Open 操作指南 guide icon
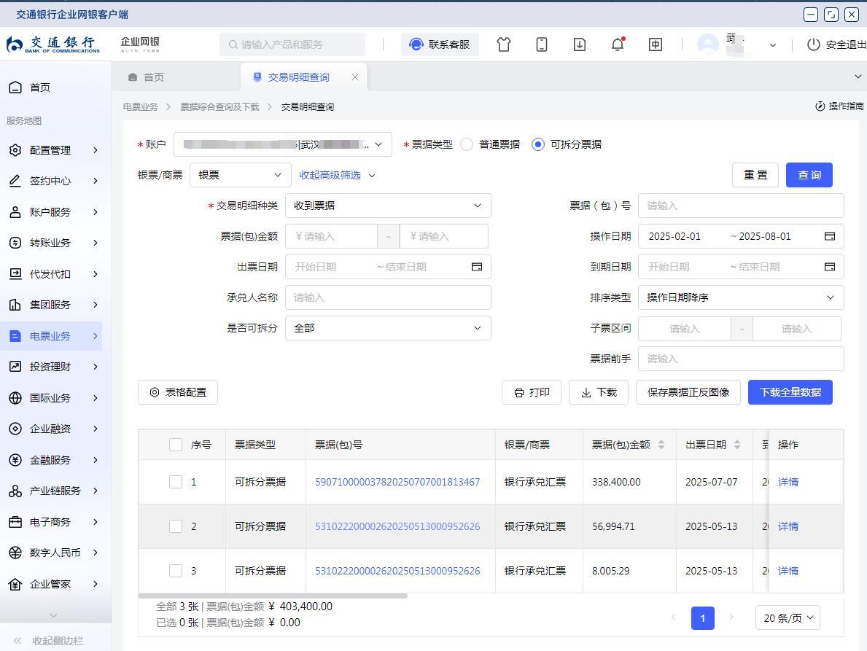The height and width of the screenshot is (651, 867). 820,106
